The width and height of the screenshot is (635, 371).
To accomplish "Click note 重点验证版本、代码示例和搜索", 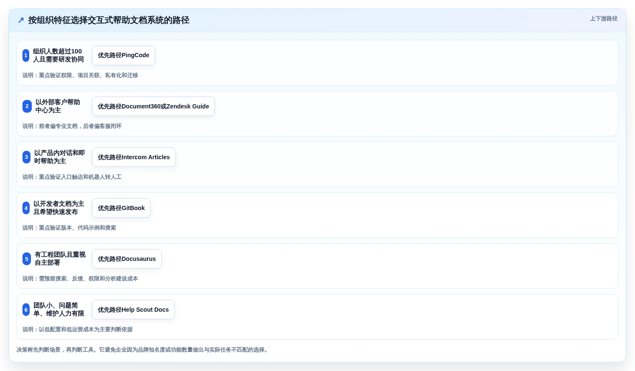I will 69,228.
